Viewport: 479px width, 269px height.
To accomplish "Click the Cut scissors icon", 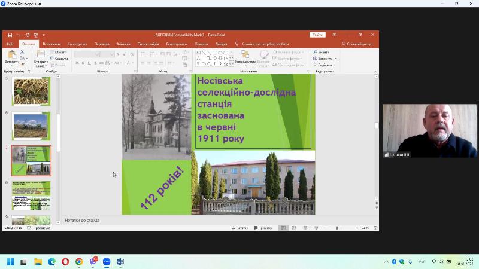I will pyautogui.click(x=22, y=52).
